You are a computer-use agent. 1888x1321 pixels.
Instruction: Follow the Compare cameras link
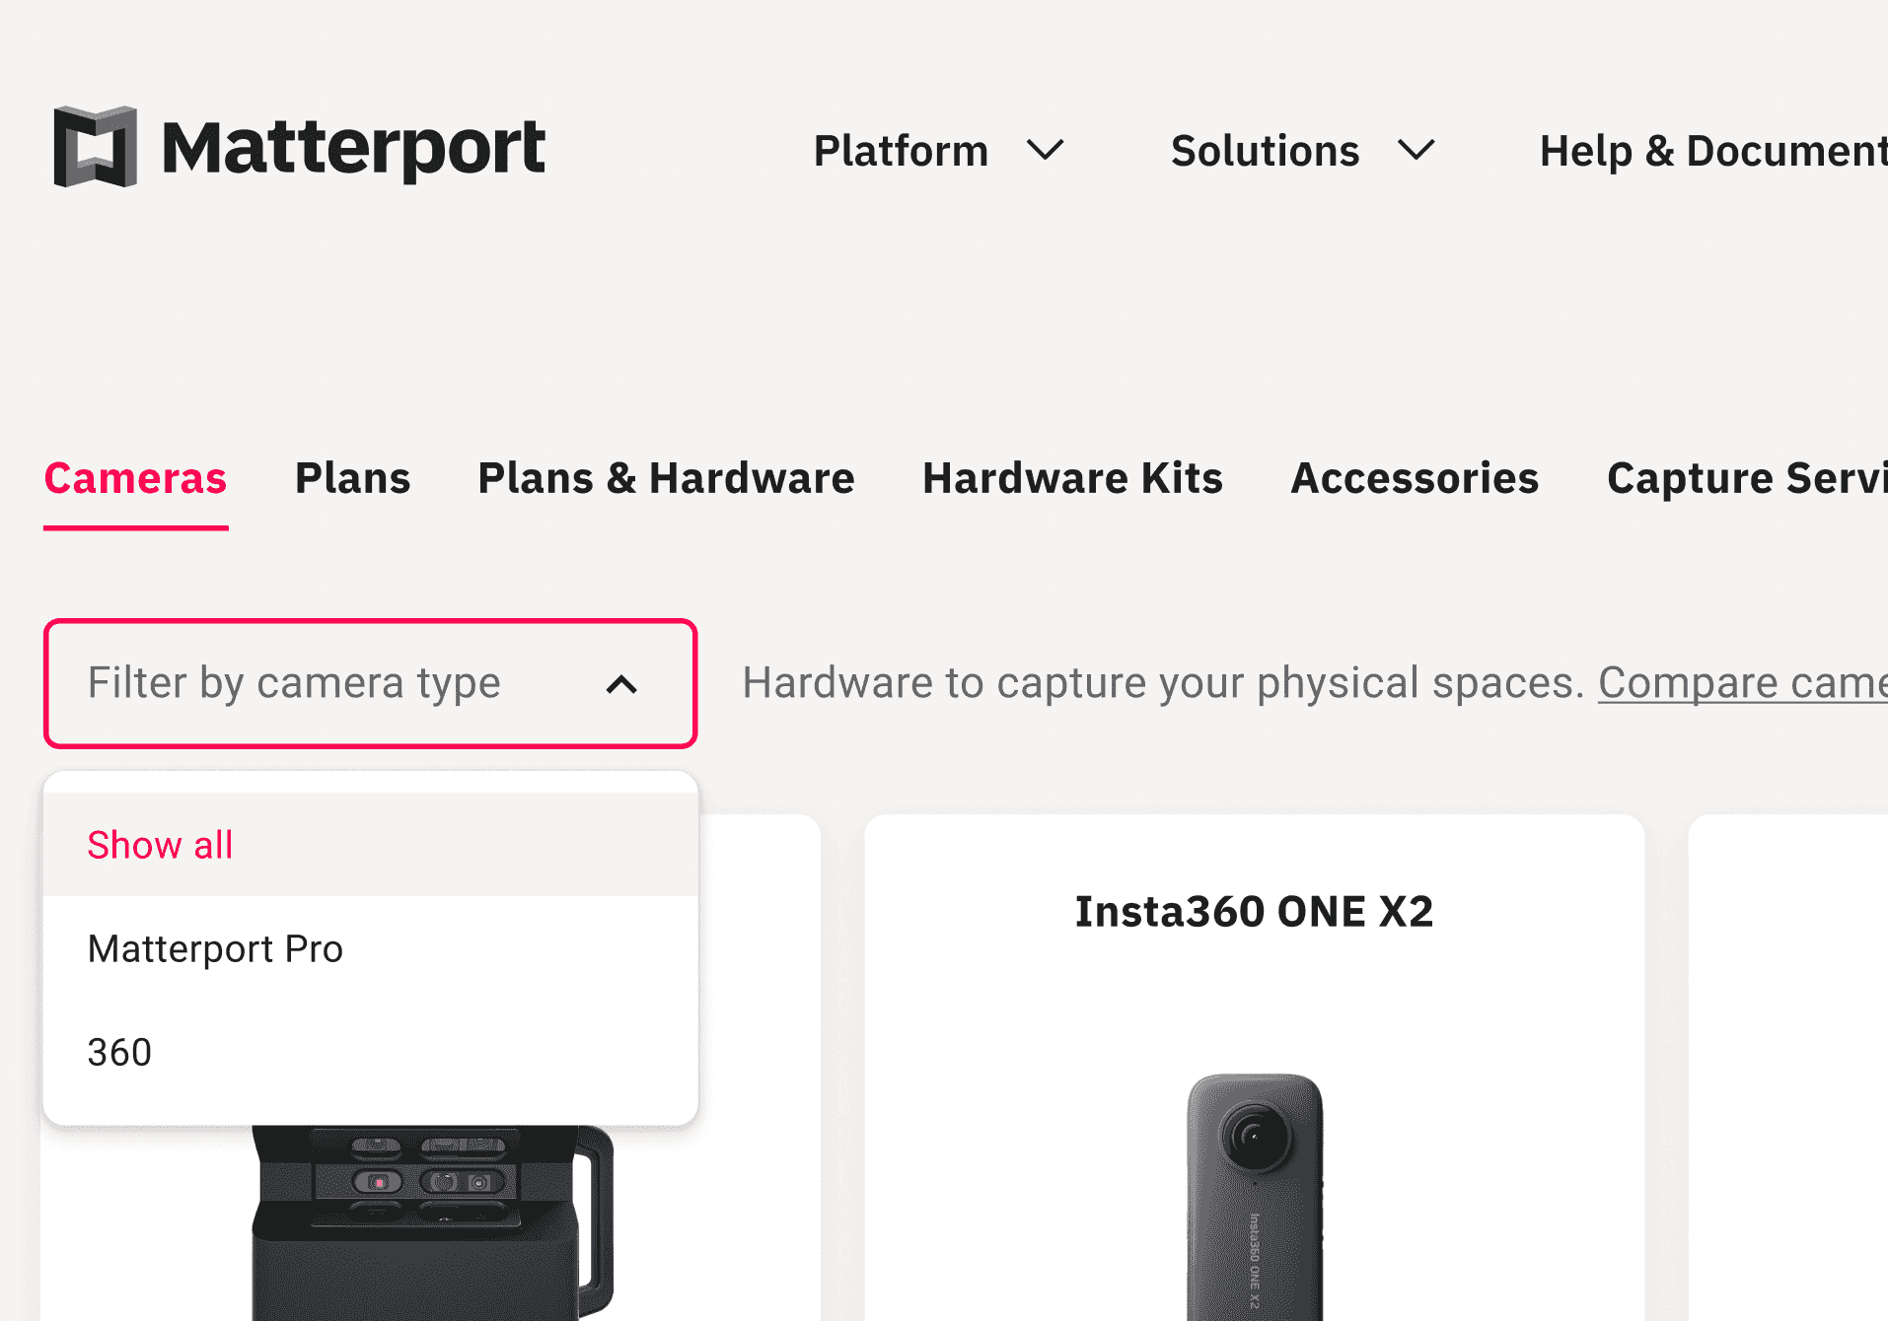click(1742, 683)
